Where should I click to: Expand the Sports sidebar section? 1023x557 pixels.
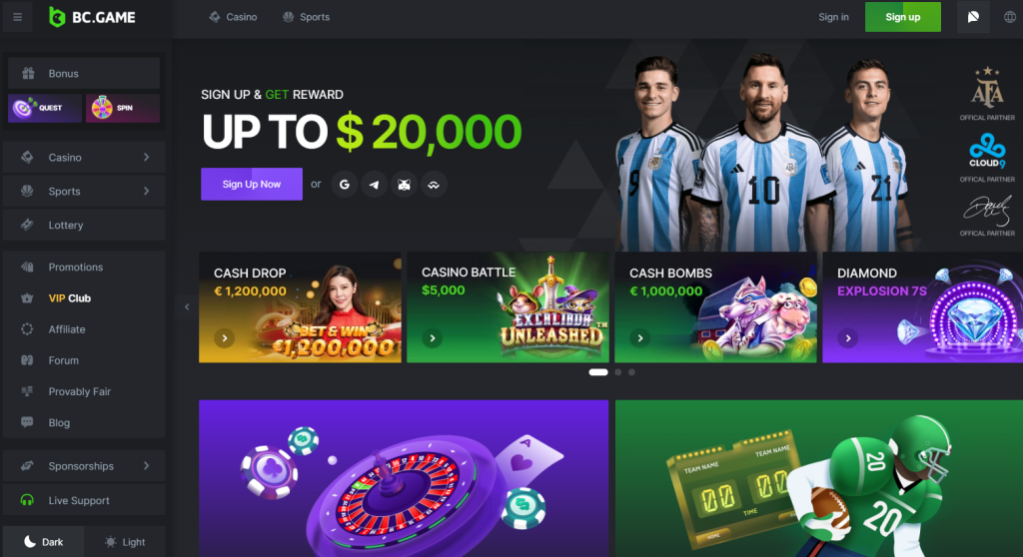(84, 191)
